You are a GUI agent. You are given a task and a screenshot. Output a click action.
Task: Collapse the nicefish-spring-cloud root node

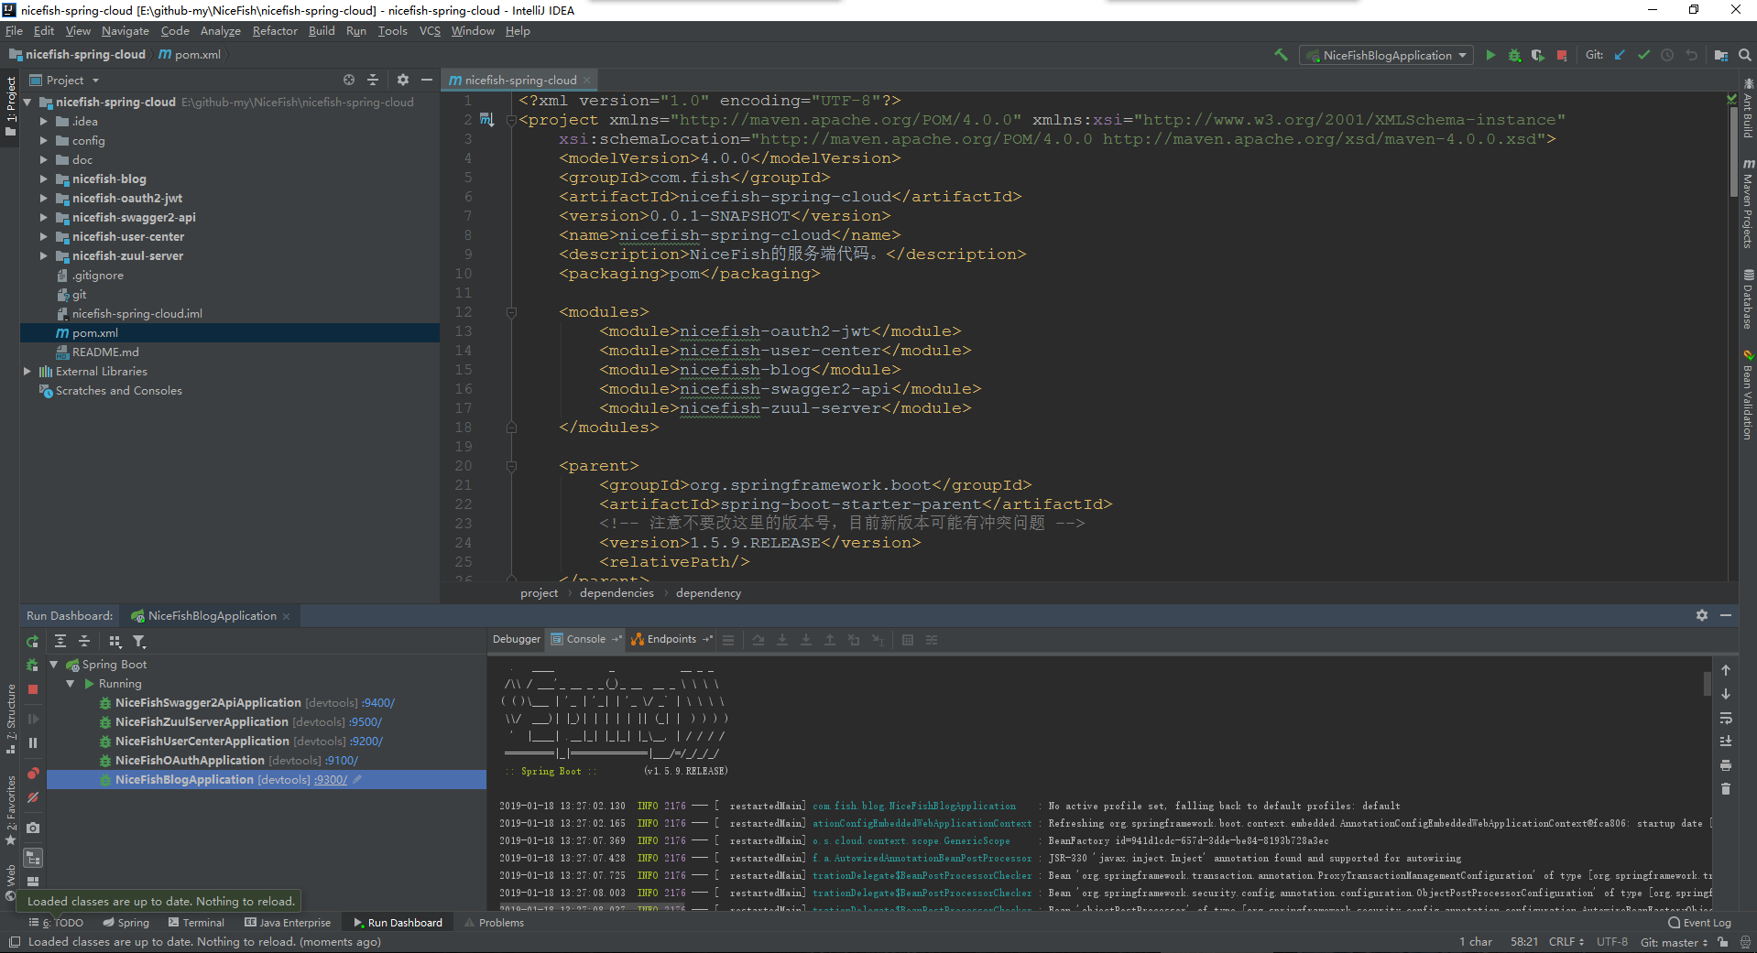(27, 103)
